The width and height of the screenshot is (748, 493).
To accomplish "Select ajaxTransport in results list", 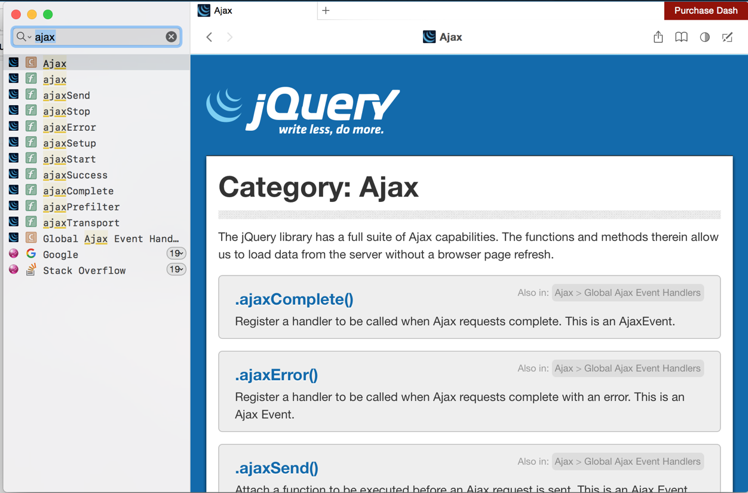I will (x=96, y=222).
